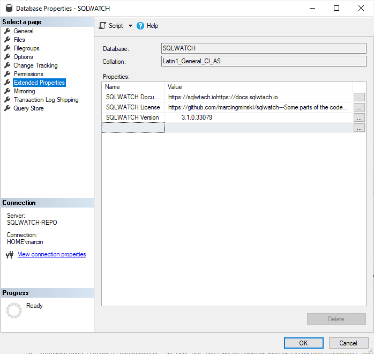Image resolution: width=374 pixels, height=354 pixels.
Task: Click the empty Name cell in new row
Action: point(133,128)
